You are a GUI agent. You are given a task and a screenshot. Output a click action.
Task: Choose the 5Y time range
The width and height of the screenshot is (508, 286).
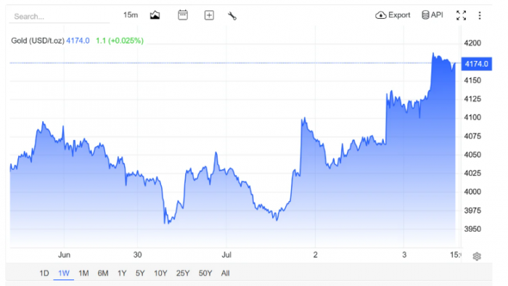140,274
